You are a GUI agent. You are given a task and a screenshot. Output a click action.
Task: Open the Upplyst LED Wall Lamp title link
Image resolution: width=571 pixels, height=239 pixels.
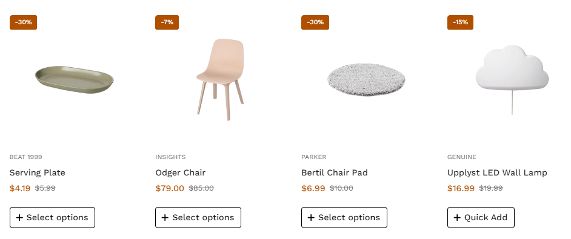tap(497, 172)
